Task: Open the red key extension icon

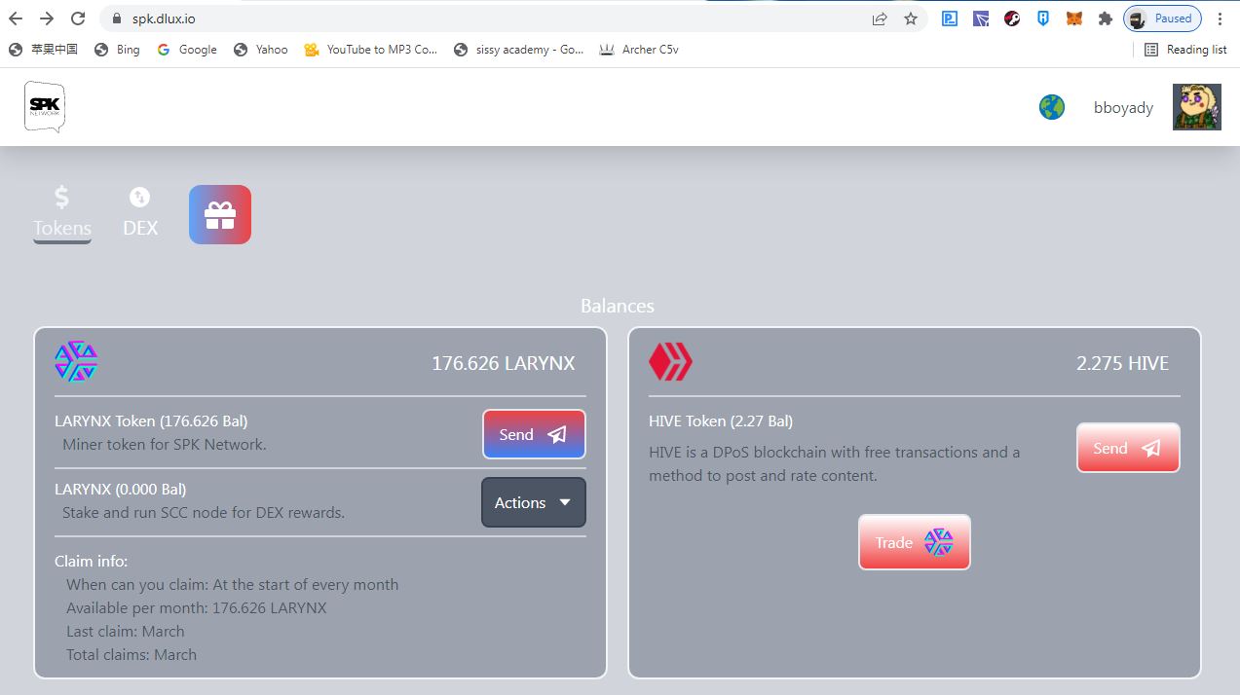Action: pyautogui.click(x=1012, y=18)
